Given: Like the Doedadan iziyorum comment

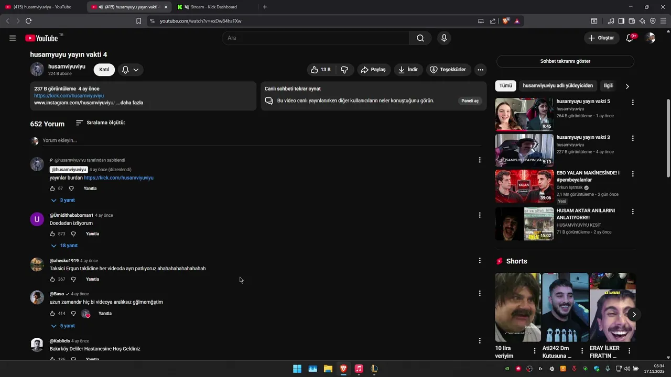Looking at the screenshot, I should (52, 234).
